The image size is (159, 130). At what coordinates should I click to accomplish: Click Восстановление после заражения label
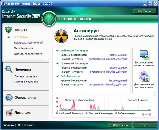point(144,64)
